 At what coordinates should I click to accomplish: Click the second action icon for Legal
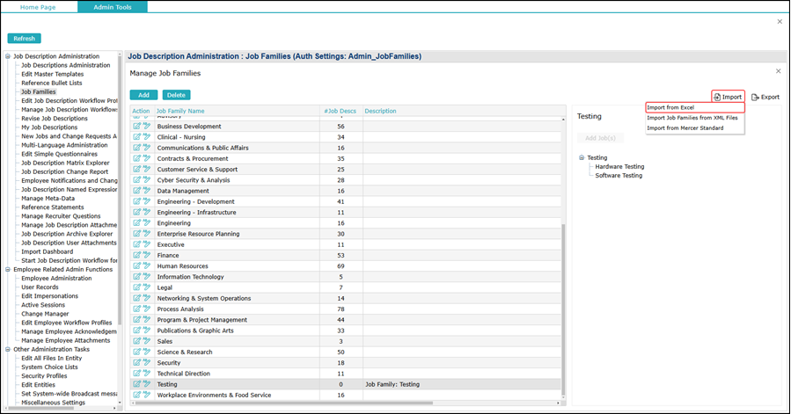147,287
